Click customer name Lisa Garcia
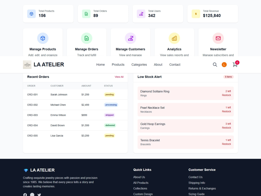 pos(57,136)
